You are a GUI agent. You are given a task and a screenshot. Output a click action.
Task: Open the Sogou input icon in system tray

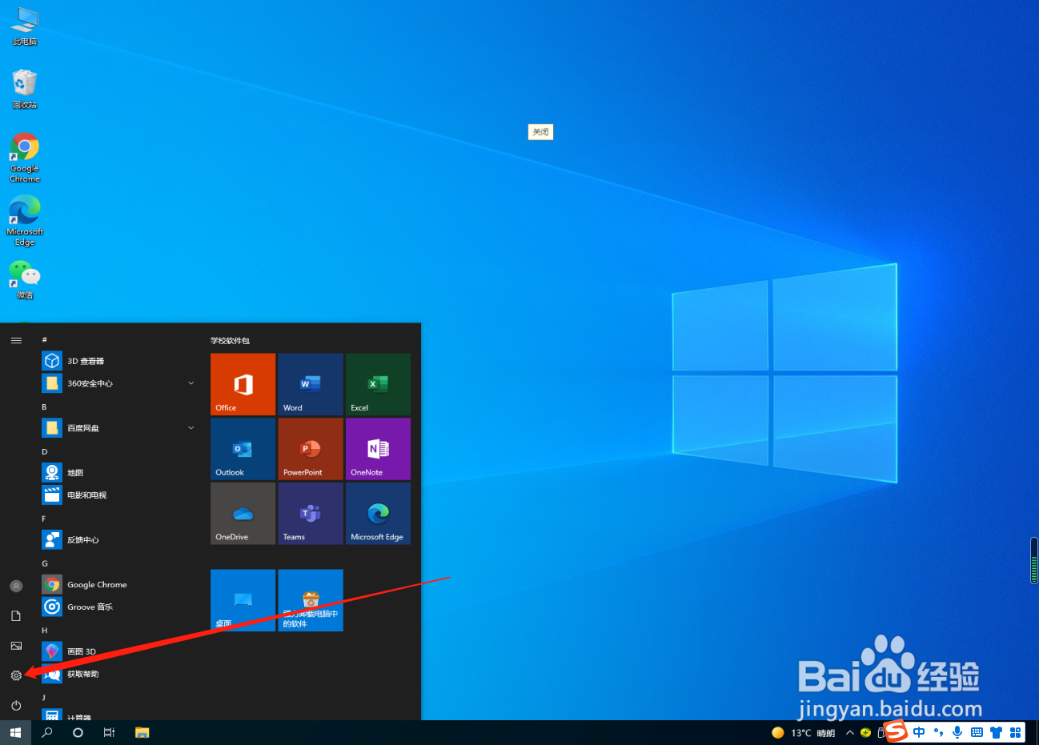click(x=894, y=732)
